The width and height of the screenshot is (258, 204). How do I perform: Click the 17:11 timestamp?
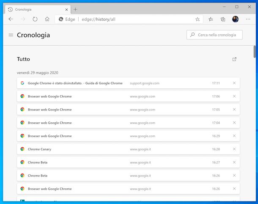coord(216,83)
